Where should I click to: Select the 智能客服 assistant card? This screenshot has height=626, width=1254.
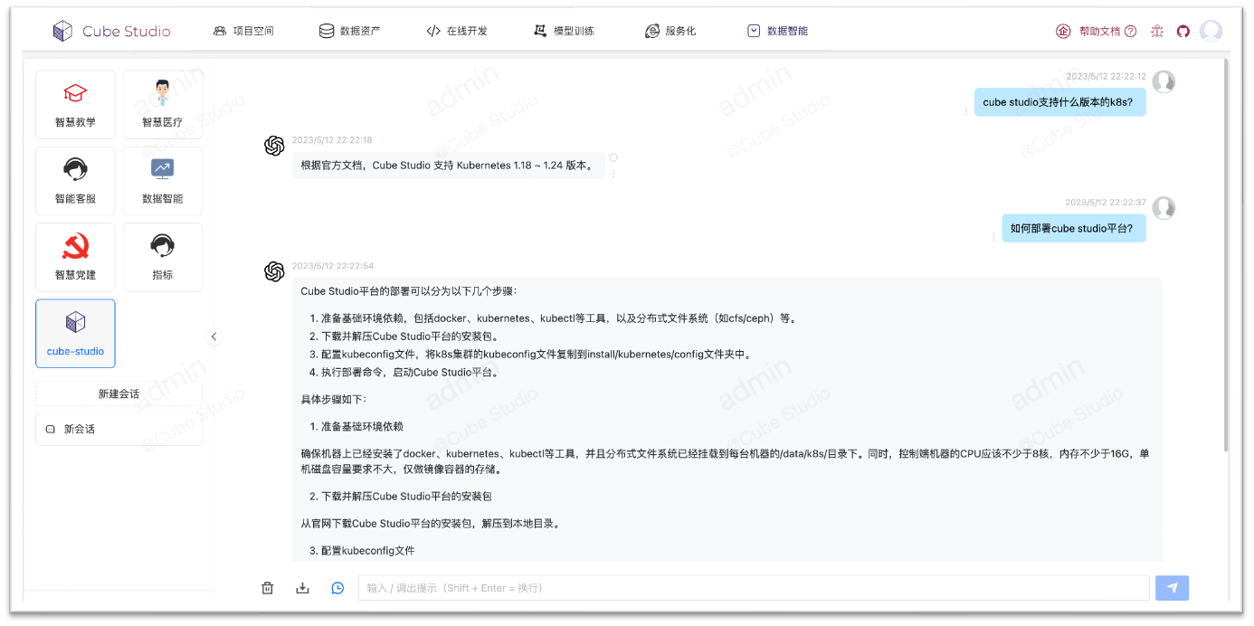(75, 181)
